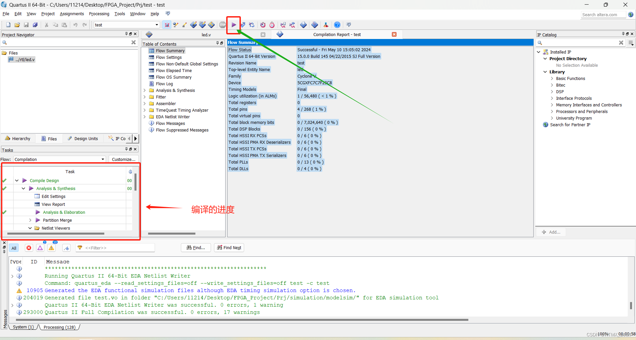Toggle the Assignment Editor highlighted toolbar icon
This screenshot has width=636, height=340.
pyautogui.click(x=167, y=25)
